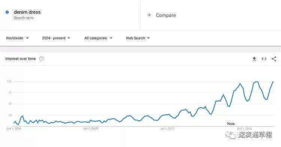This screenshot has height=147, width=281.
Task: Select the Oct 1, 2016 axis label
Action: (x=244, y=129)
